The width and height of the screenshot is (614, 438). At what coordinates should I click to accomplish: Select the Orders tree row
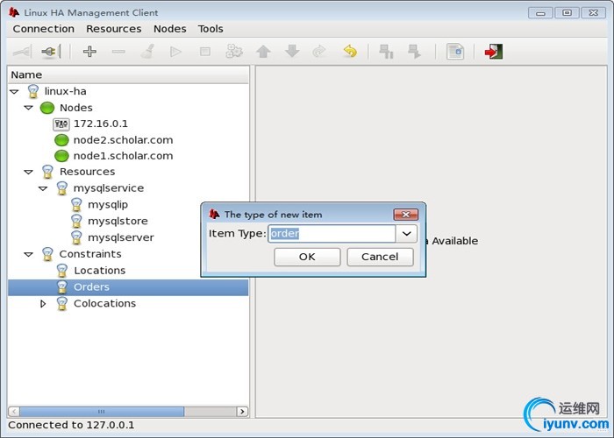point(128,287)
